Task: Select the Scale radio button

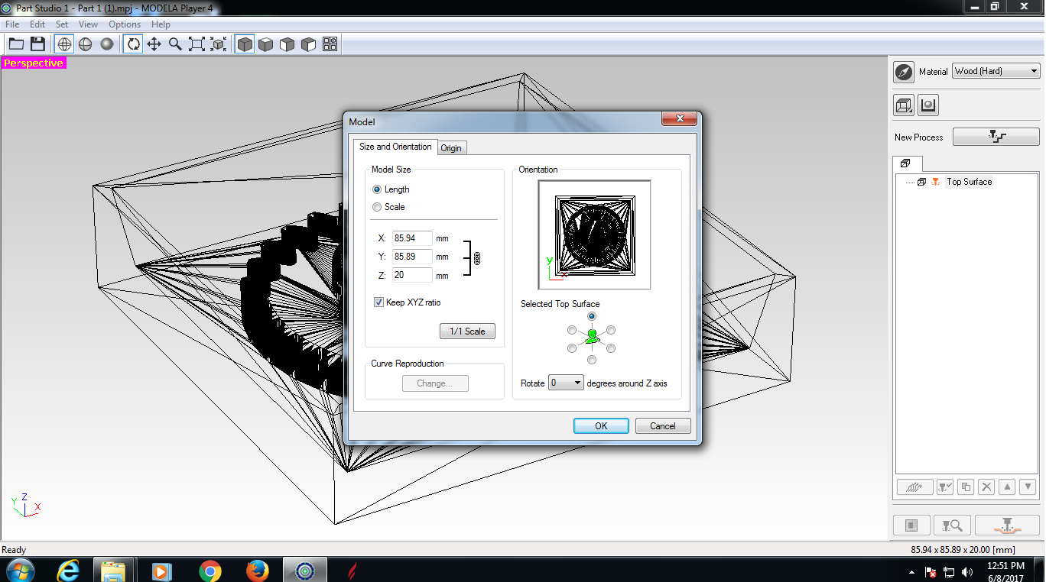Action: (x=377, y=207)
